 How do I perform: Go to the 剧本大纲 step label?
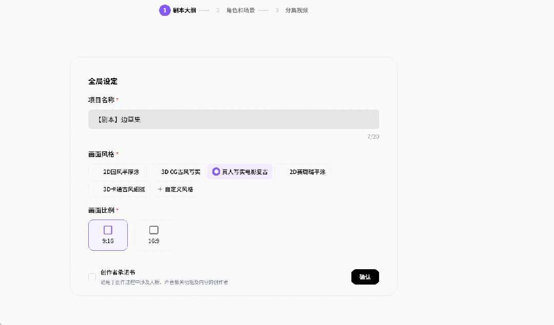pos(184,10)
